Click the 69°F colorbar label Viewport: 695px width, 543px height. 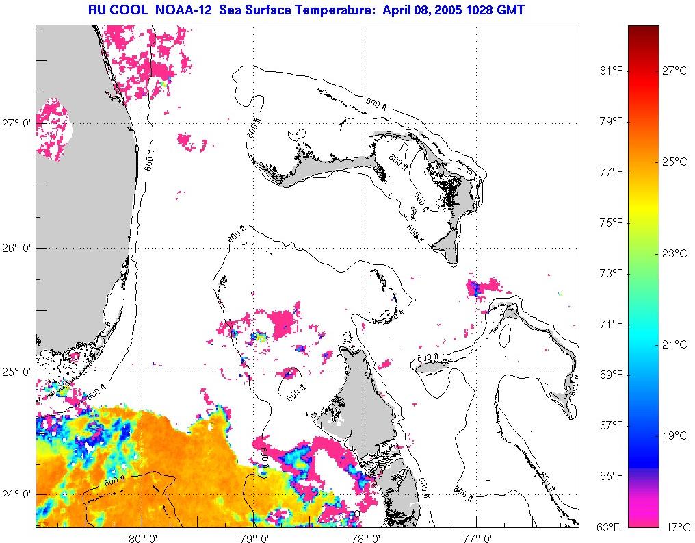click(x=612, y=375)
